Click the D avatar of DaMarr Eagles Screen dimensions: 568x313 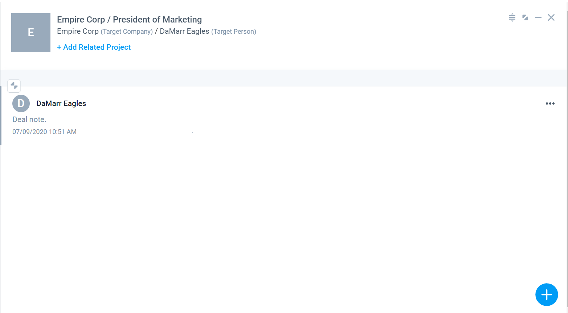coord(21,103)
